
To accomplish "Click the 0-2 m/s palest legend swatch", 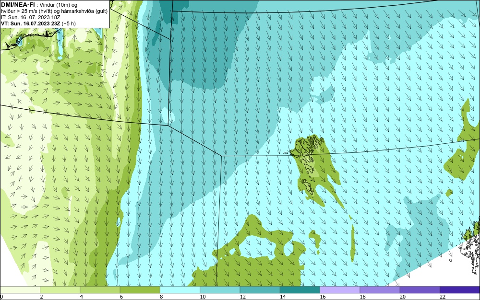I will coord(20,289).
